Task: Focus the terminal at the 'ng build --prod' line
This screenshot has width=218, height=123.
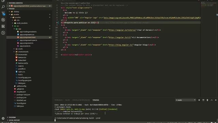Action: 77,118
